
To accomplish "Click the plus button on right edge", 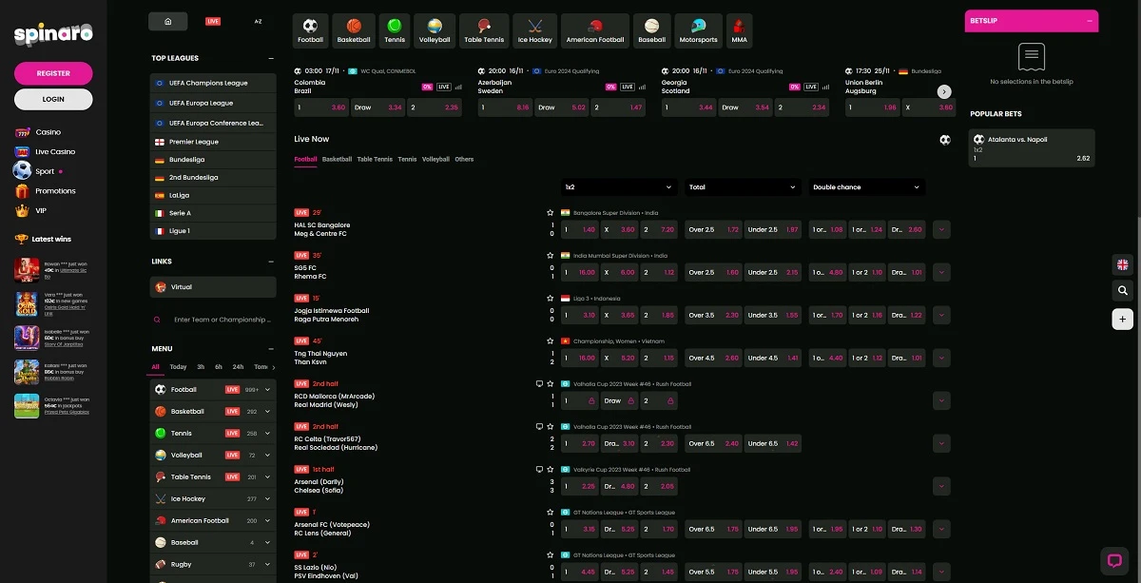I will 1123,319.
